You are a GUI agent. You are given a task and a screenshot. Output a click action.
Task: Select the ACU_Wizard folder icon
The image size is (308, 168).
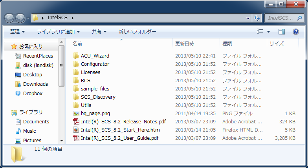point(76,56)
